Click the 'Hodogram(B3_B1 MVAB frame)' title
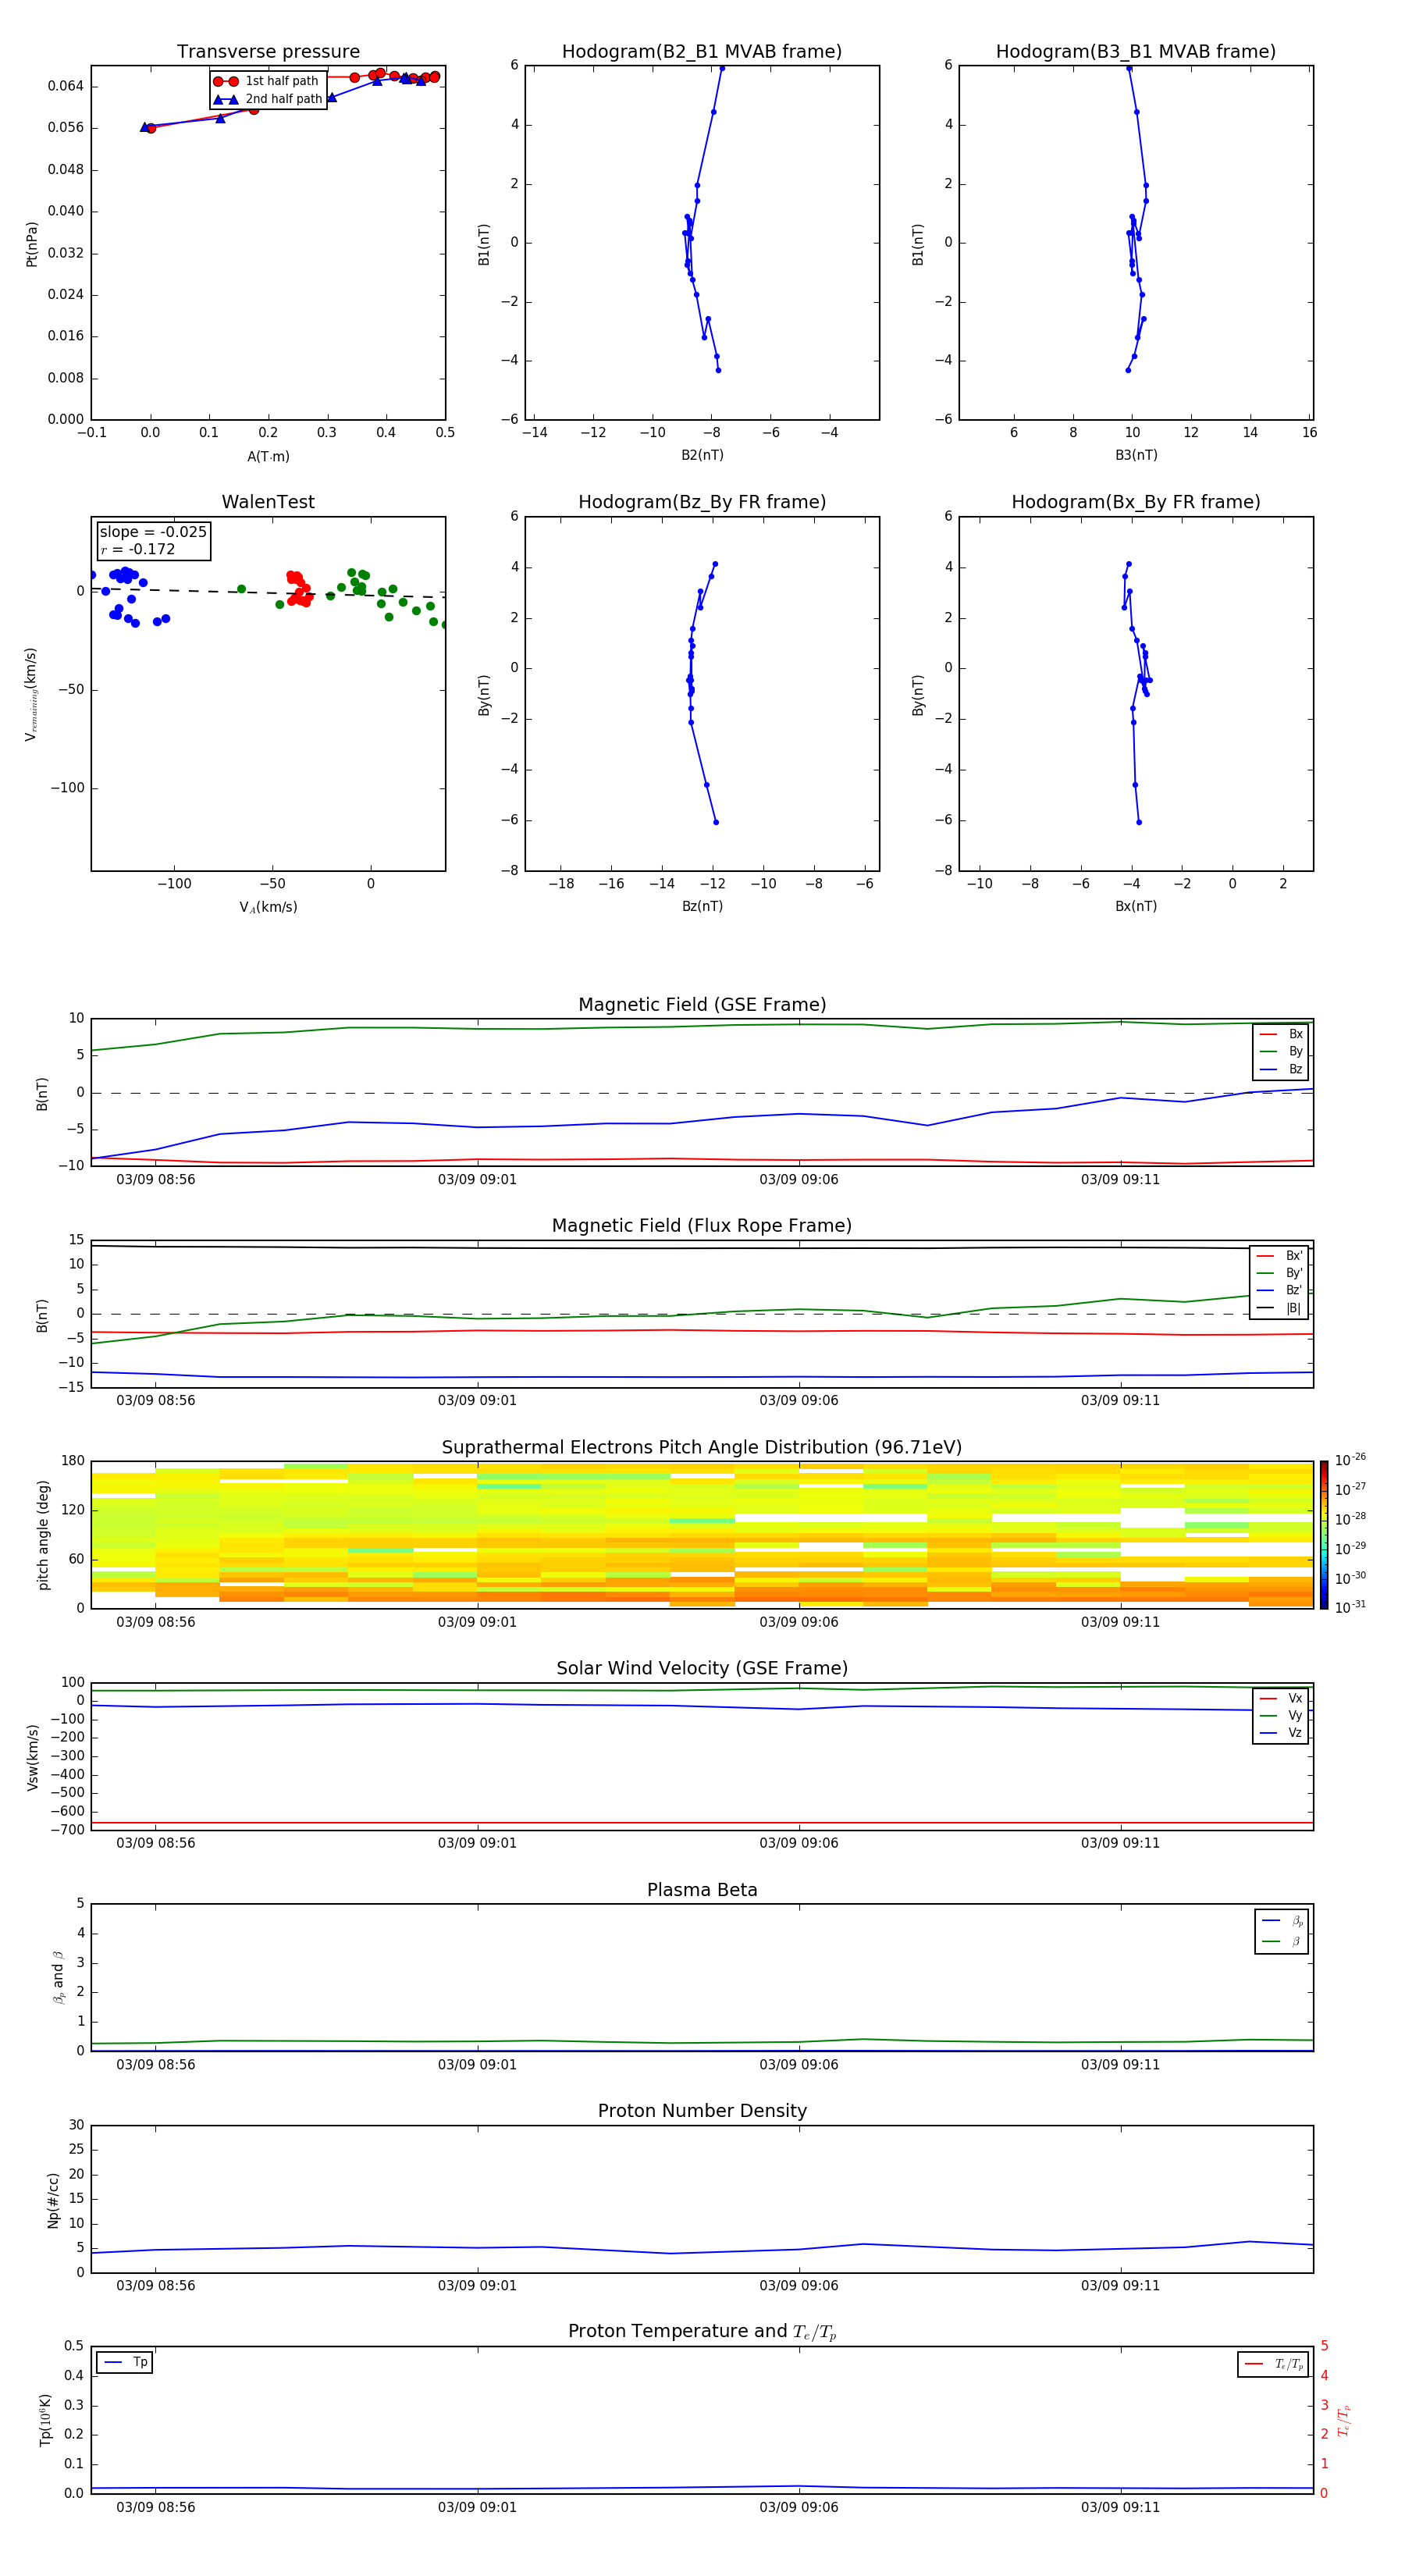Image resolution: width=1405 pixels, height=2576 pixels. 1136,52
